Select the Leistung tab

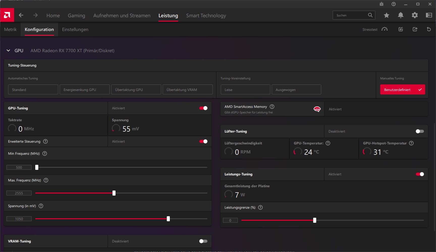[168, 15]
